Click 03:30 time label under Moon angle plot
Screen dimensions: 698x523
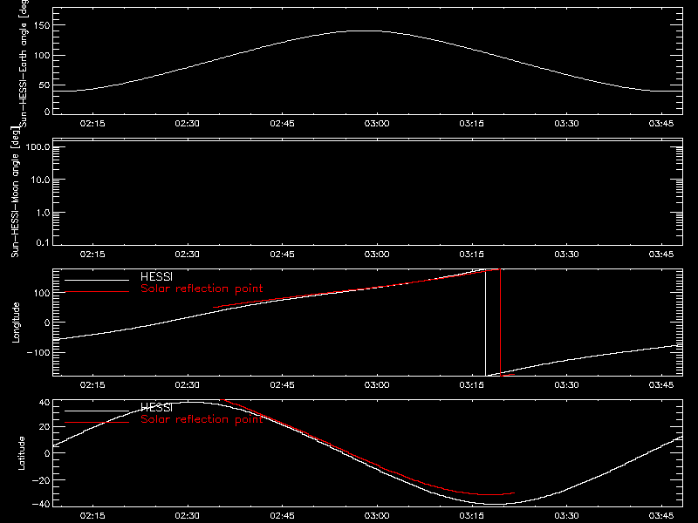(566, 255)
